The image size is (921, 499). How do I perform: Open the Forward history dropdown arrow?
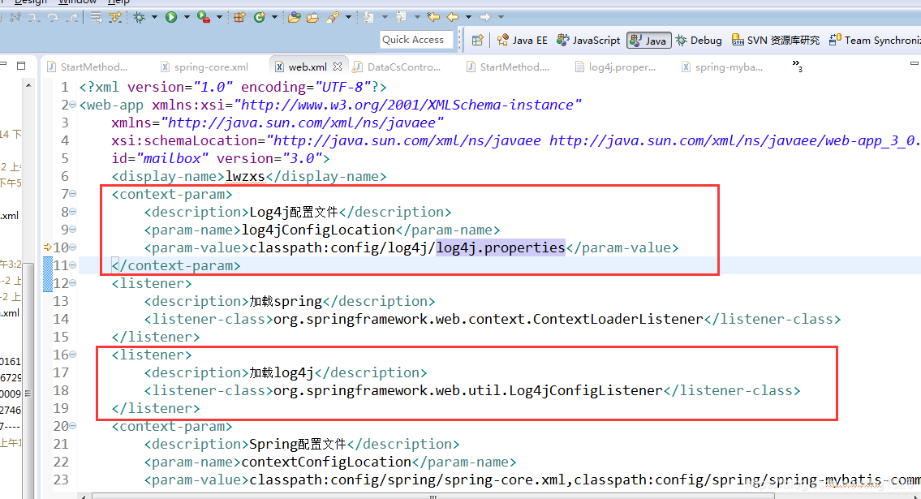pyautogui.click(x=501, y=17)
